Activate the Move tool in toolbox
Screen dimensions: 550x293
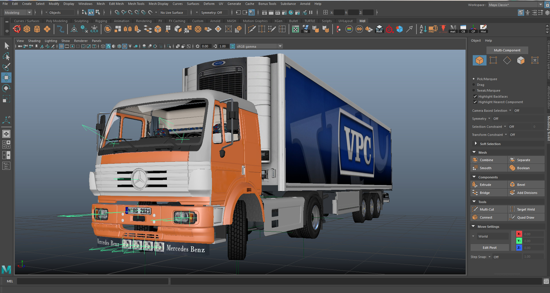click(6, 78)
